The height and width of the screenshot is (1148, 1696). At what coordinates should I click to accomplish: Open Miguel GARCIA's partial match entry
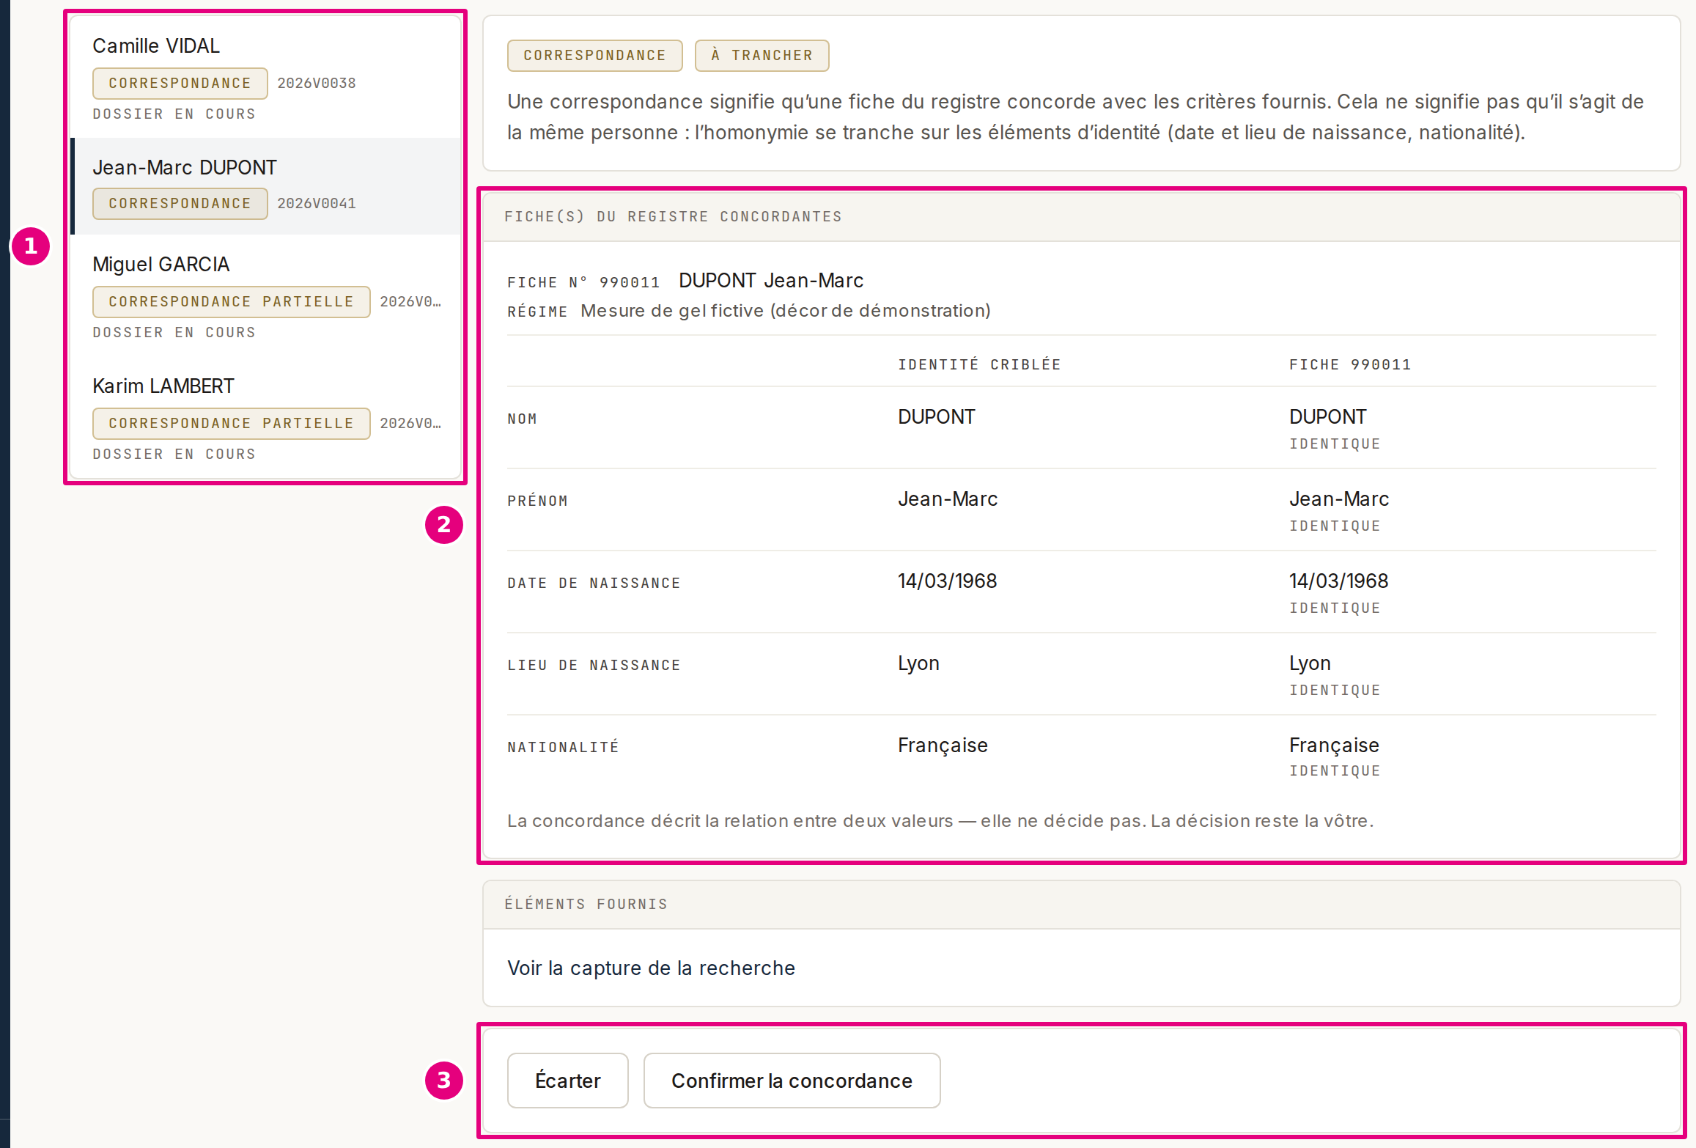(x=265, y=295)
